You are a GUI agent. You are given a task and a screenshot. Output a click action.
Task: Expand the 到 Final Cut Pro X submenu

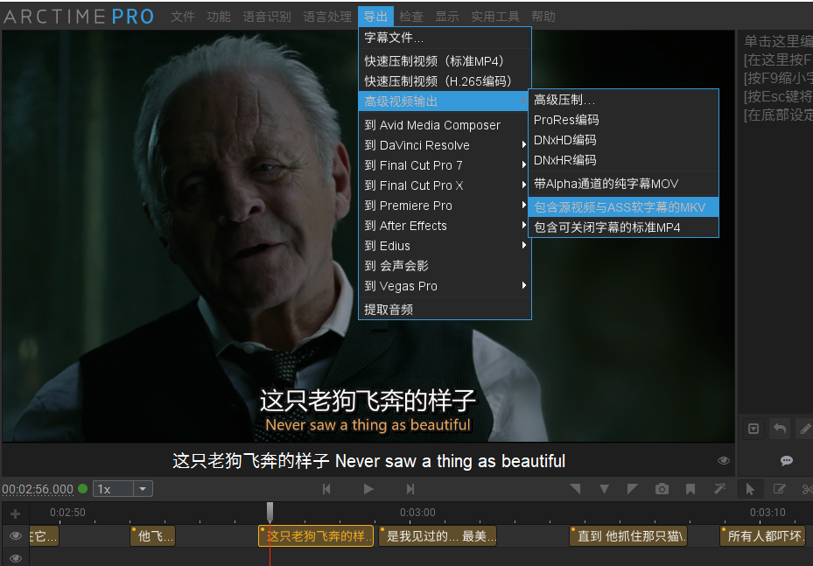click(x=445, y=185)
